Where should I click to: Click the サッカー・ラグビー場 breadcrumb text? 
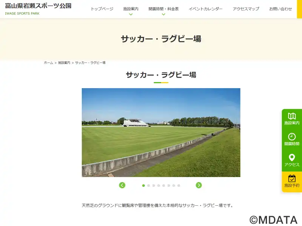(90, 63)
